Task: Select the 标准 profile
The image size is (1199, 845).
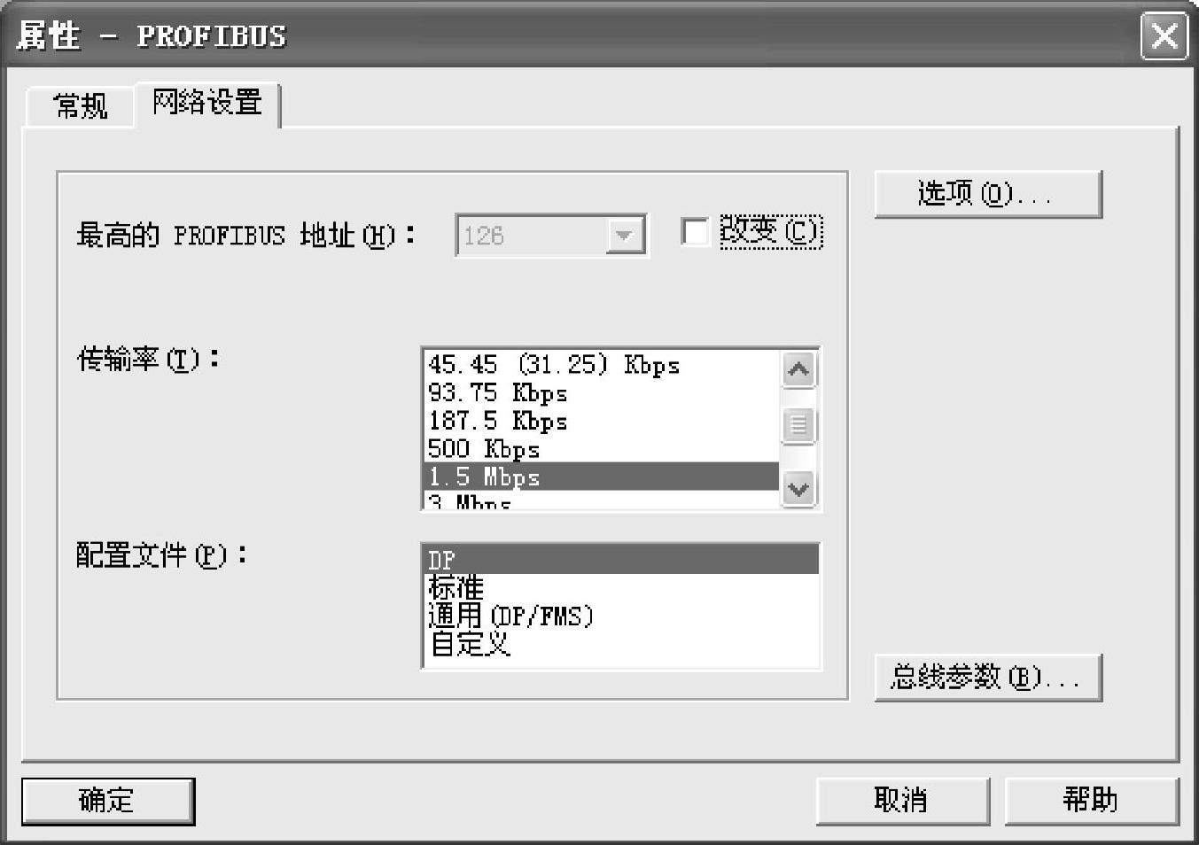Action: (x=621, y=587)
